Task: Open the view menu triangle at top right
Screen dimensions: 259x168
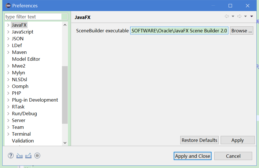Action: pyautogui.click(x=251, y=16)
